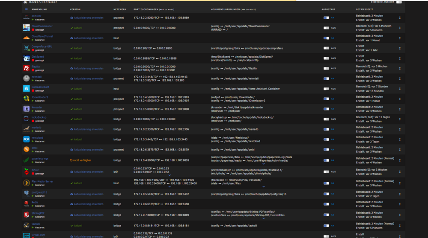The image size is (428, 238).
Task: Click the Autostart column header
Action: tap(328, 9)
